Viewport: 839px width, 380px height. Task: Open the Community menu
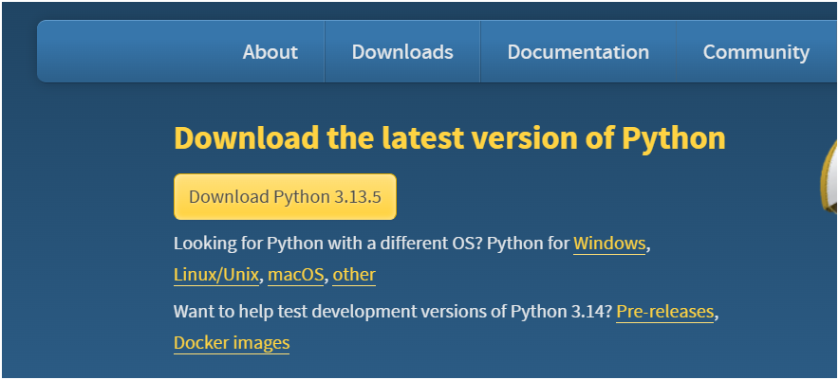pos(756,52)
